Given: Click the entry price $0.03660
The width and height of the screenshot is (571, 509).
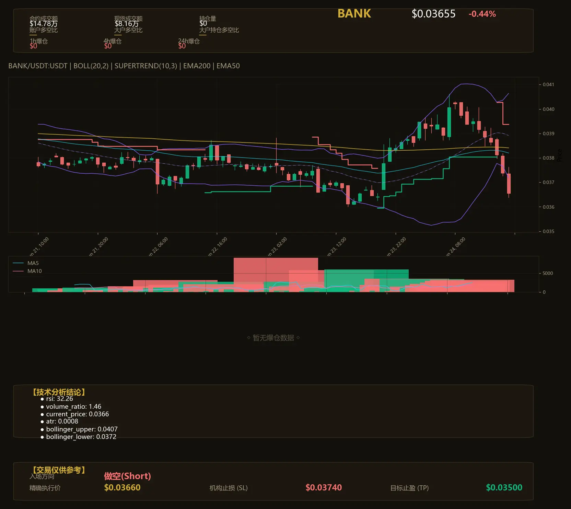Looking at the screenshot, I should click(122, 488).
